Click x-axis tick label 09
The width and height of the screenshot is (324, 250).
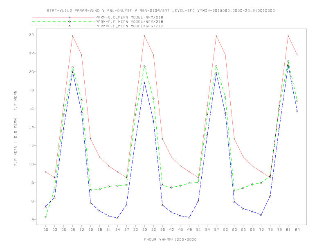click(72, 230)
